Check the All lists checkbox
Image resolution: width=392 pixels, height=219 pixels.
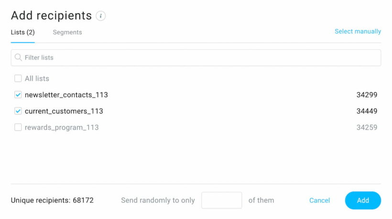click(x=18, y=79)
